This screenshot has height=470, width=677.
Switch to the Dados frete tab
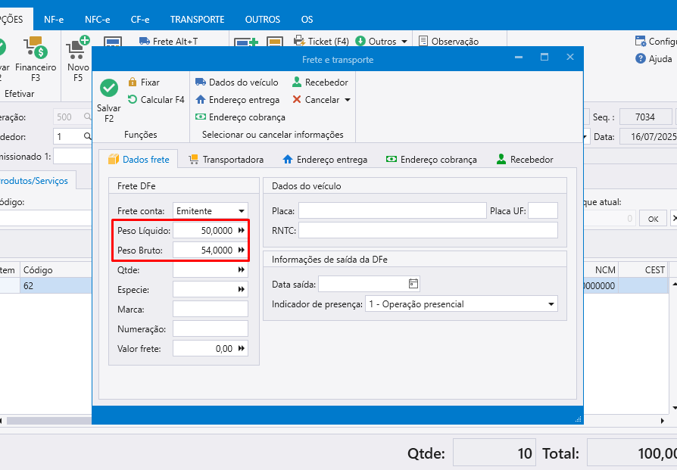(139, 159)
